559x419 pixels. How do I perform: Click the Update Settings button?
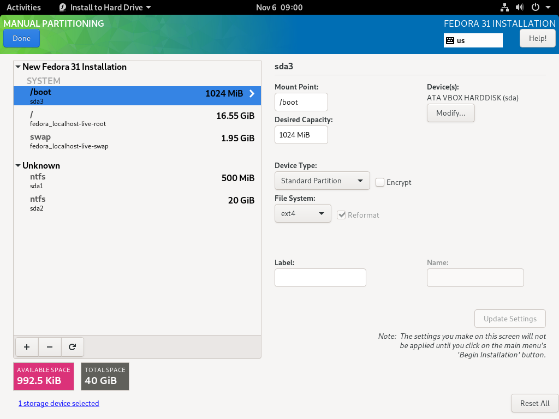[510, 319]
